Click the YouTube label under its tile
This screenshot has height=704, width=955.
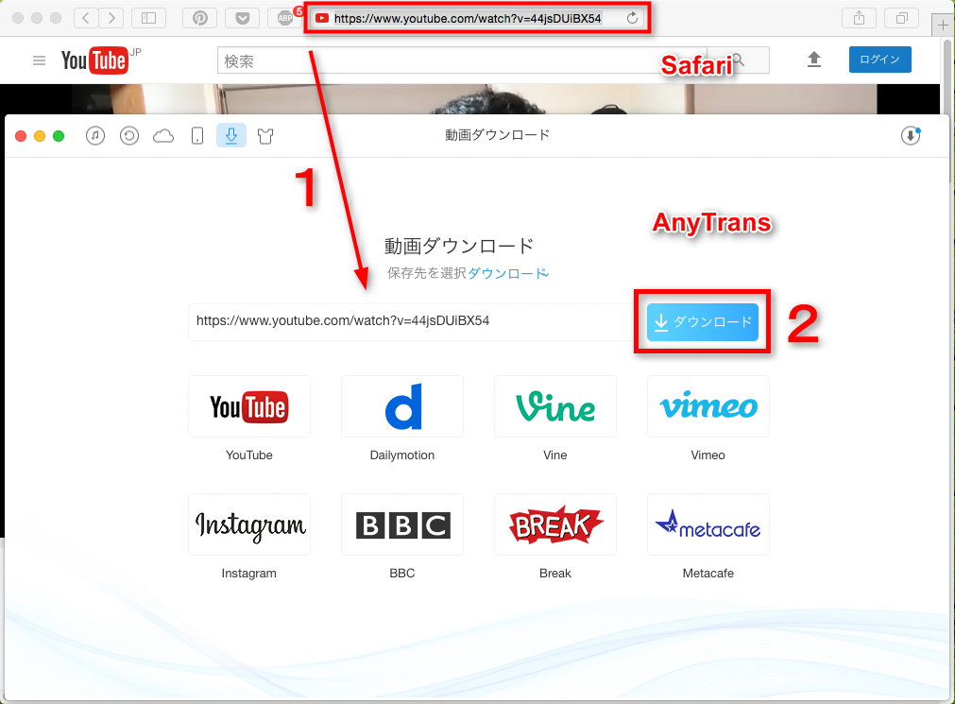coord(249,455)
